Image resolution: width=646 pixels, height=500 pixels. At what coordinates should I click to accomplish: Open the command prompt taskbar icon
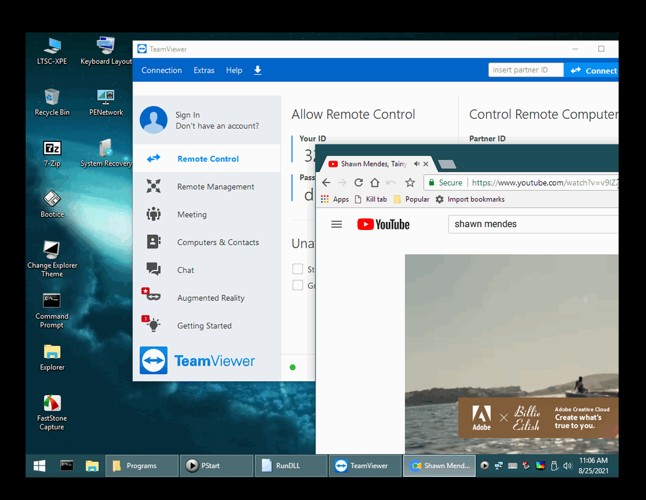pyautogui.click(x=67, y=466)
